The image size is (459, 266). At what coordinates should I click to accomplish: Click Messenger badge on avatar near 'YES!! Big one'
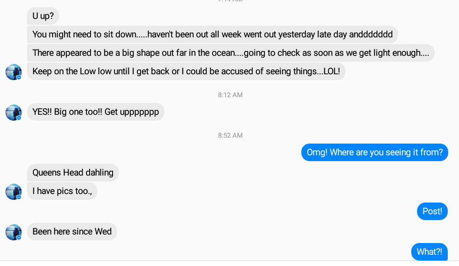click(19, 118)
